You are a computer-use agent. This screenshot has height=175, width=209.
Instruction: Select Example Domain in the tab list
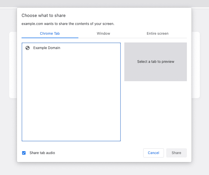coord(47,48)
